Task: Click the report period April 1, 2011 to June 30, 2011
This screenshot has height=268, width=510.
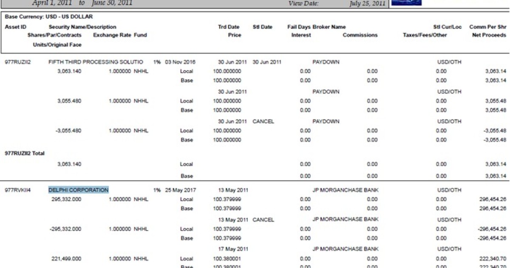Action: pos(82,3)
